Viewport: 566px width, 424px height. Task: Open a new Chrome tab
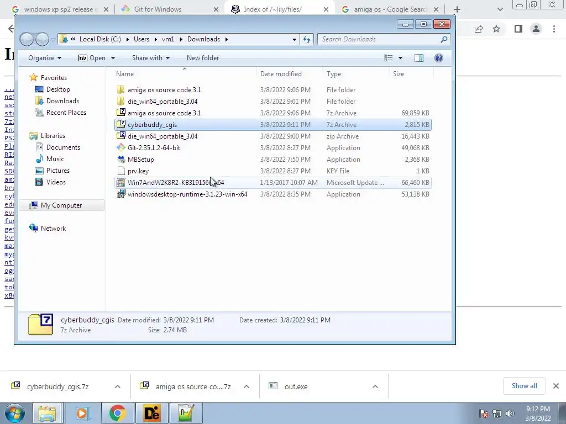457,9
